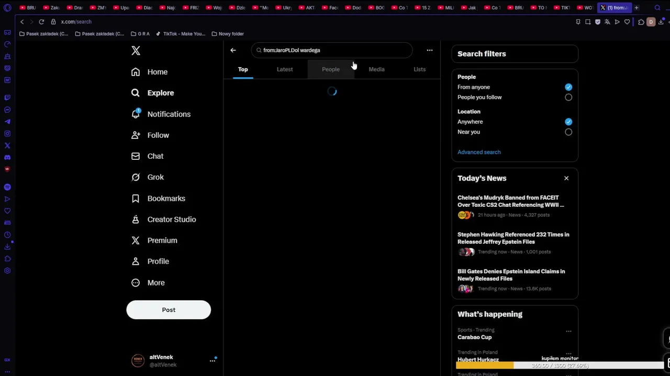This screenshot has width=670, height=376.
Task: Open Chat with the envelope icon
Action: (148, 156)
